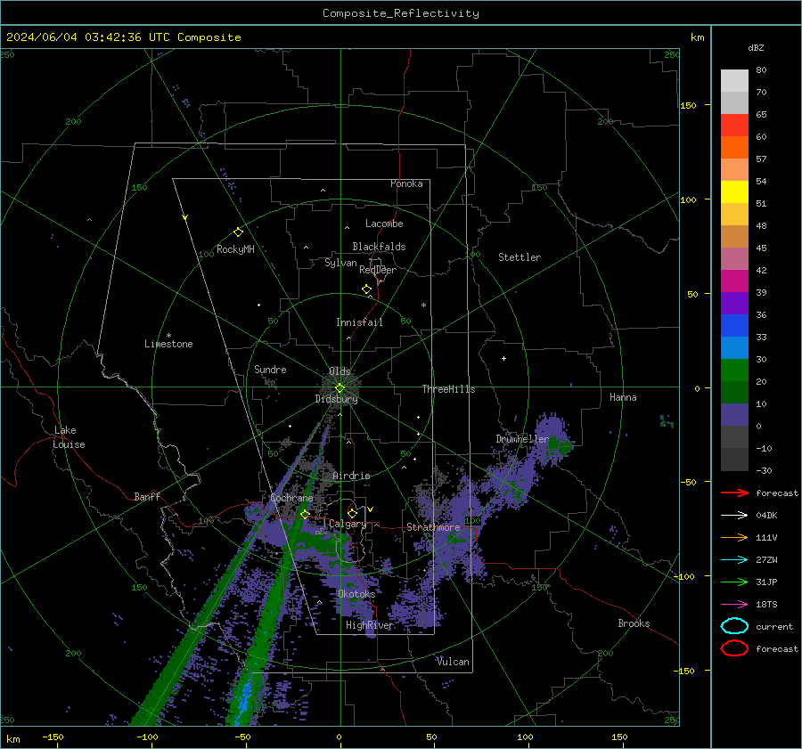This screenshot has height=749, width=802.
Task: Click the Cochrane city label
Action: [291, 498]
